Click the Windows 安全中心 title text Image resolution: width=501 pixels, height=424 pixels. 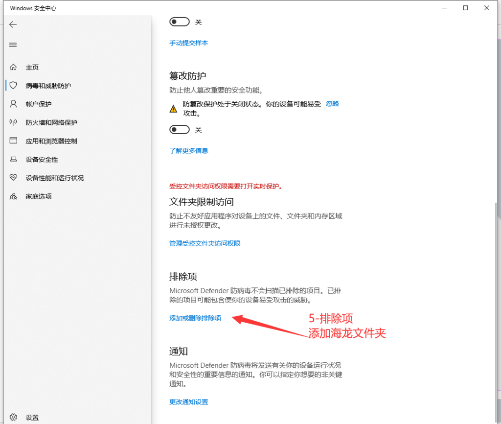[x=33, y=8]
